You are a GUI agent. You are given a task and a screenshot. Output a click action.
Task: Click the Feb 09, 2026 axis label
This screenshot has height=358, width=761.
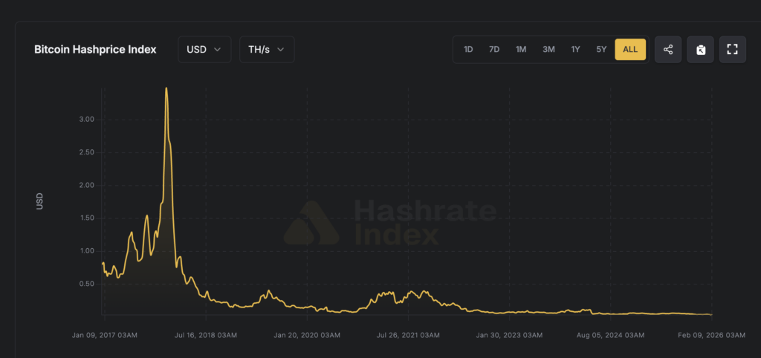point(711,335)
